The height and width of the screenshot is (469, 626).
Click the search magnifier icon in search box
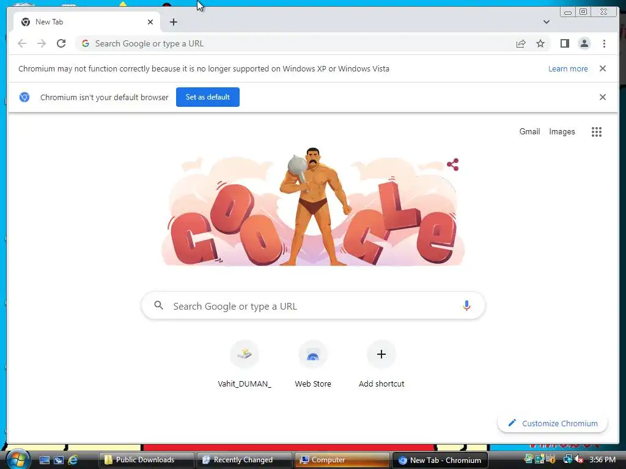pyautogui.click(x=158, y=305)
